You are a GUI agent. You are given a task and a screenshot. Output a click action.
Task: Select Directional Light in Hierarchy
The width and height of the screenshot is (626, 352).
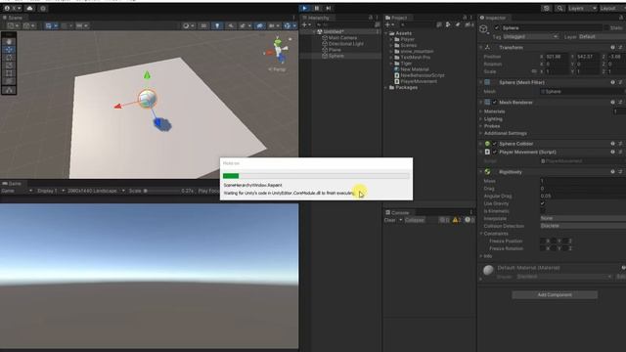point(345,43)
